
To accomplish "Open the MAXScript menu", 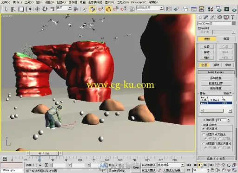I will tap(139, 2).
